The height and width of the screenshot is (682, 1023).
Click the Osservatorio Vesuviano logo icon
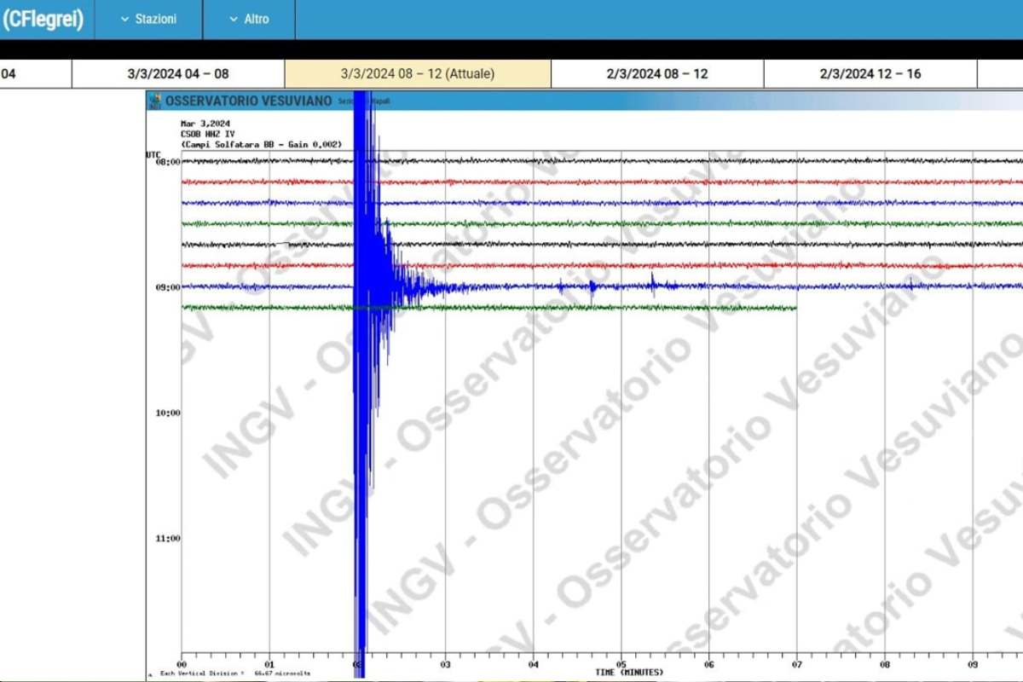[x=154, y=101]
